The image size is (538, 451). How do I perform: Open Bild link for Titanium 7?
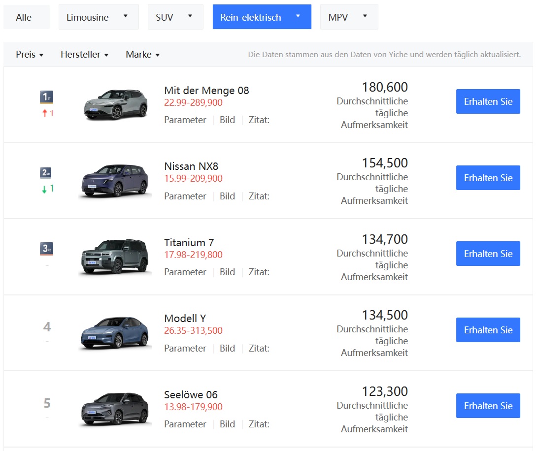click(x=227, y=272)
